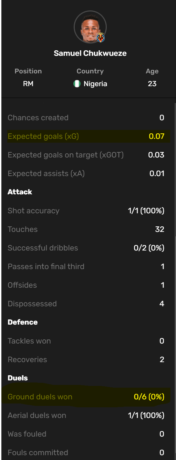Click Samuel Chukwueze's profile photo
Screen dimensions: 176x460
pyautogui.click(x=90, y=27)
